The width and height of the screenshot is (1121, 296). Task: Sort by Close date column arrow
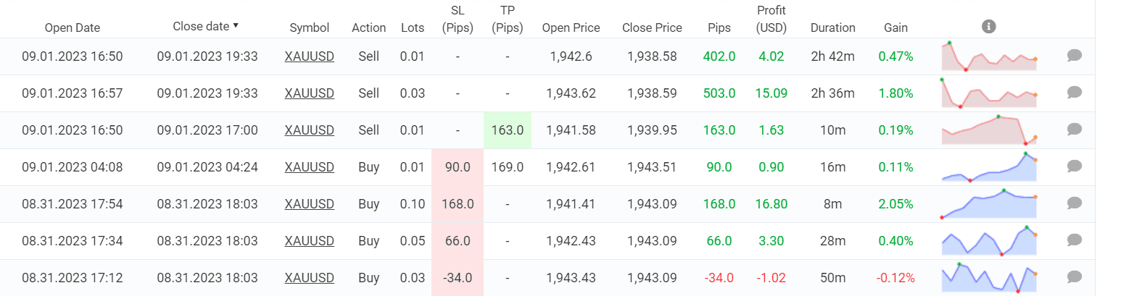(x=236, y=26)
